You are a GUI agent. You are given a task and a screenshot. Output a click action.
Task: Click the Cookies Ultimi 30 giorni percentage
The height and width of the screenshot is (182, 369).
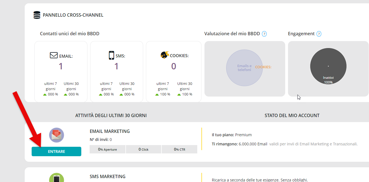[x=184, y=94]
